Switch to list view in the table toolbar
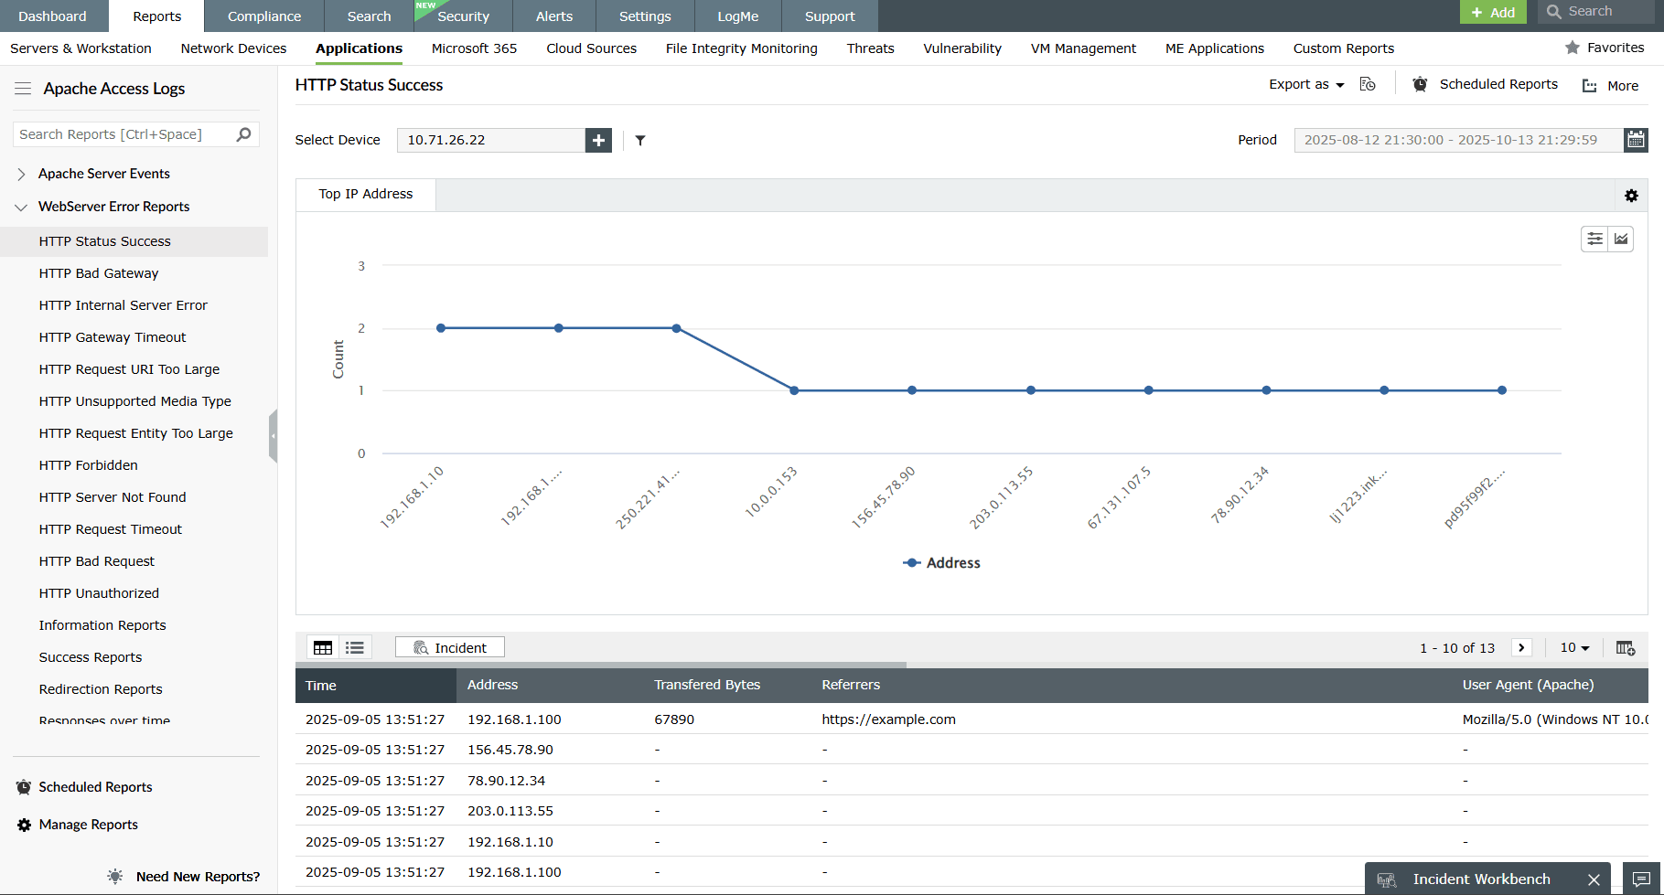Image resolution: width=1664 pixels, height=895 pixels. point(355,646)
